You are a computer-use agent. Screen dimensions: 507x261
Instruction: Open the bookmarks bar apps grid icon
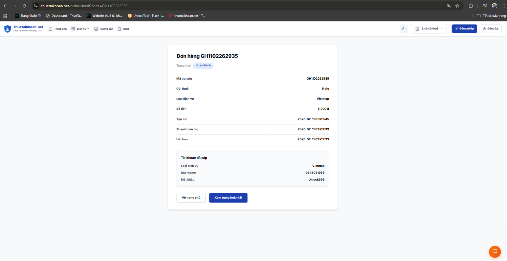click(x=5, y=16)
